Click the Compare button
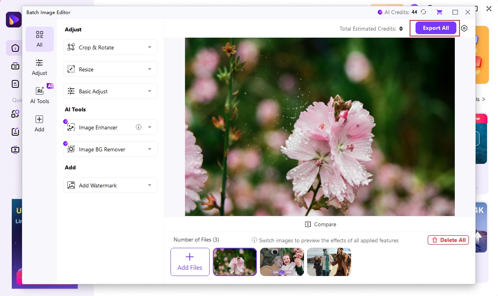 click(320, 224)
